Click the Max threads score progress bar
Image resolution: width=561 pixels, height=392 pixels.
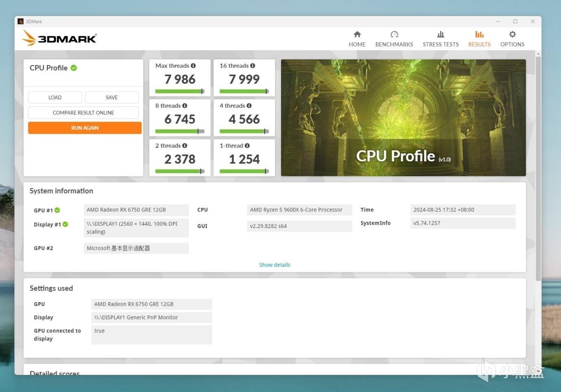(x=180, y=91)
